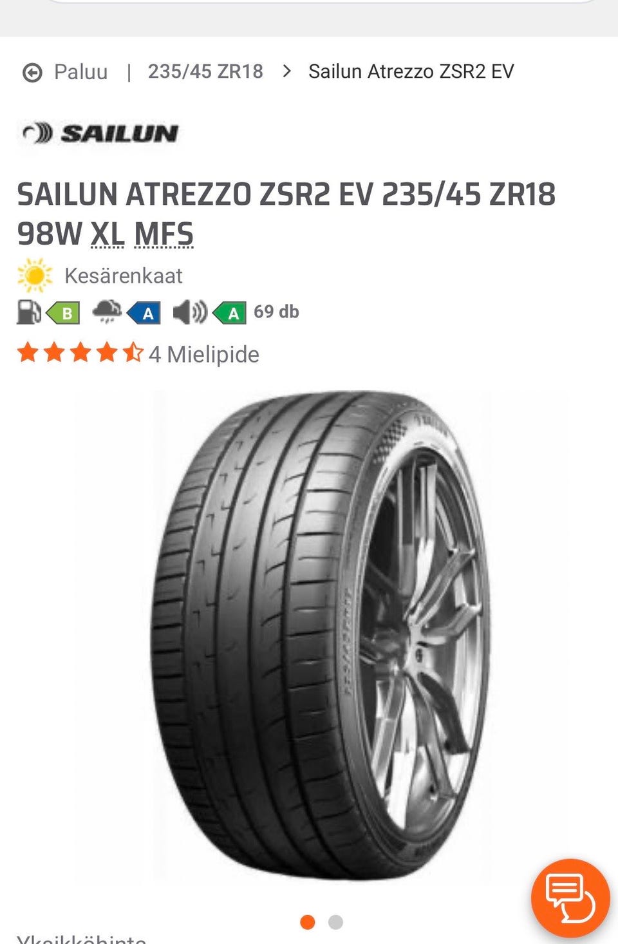618x944 pixels.
Task: Click the XL abbreviation in title
Action: tap(107, 233)
